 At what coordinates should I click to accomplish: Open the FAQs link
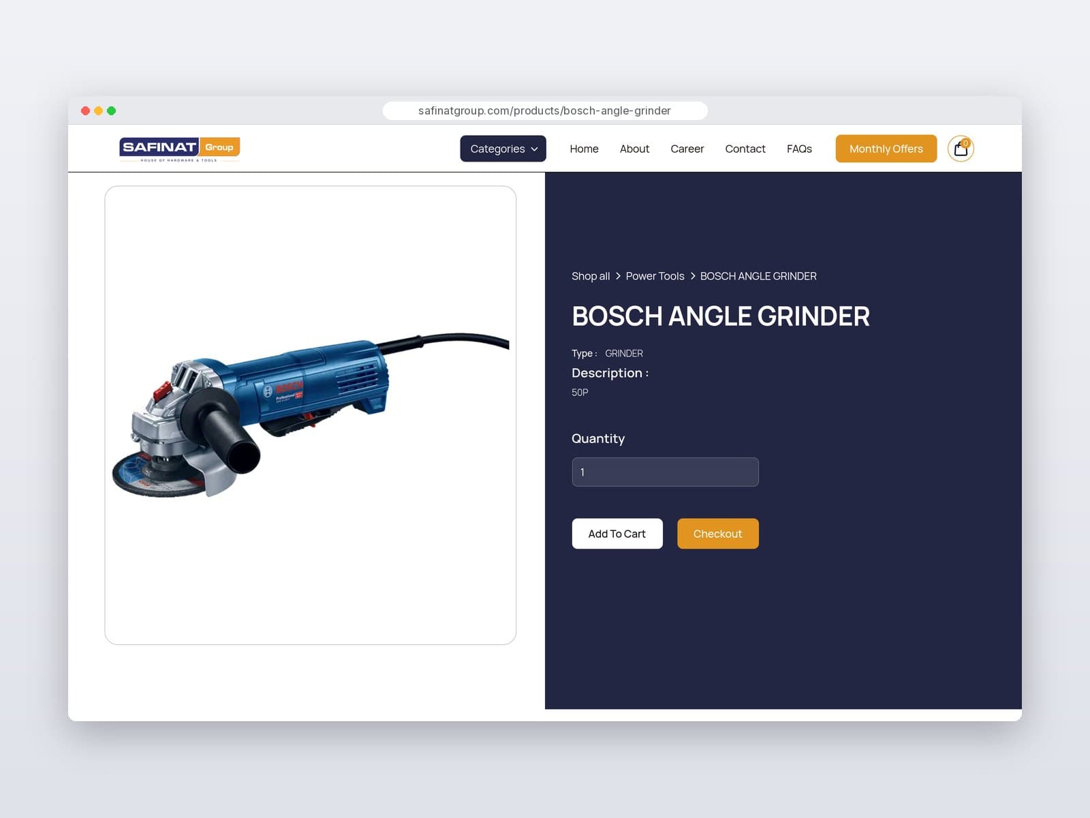(x=799, y=149)
